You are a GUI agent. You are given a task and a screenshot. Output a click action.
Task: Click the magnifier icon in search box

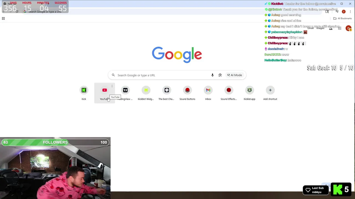coord(113,75)
